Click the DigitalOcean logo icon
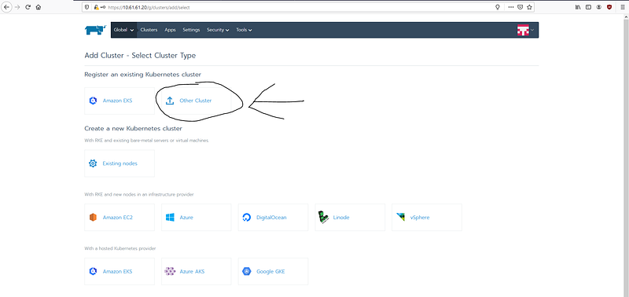The image size is (629, 297). click(x=246, y=218)
